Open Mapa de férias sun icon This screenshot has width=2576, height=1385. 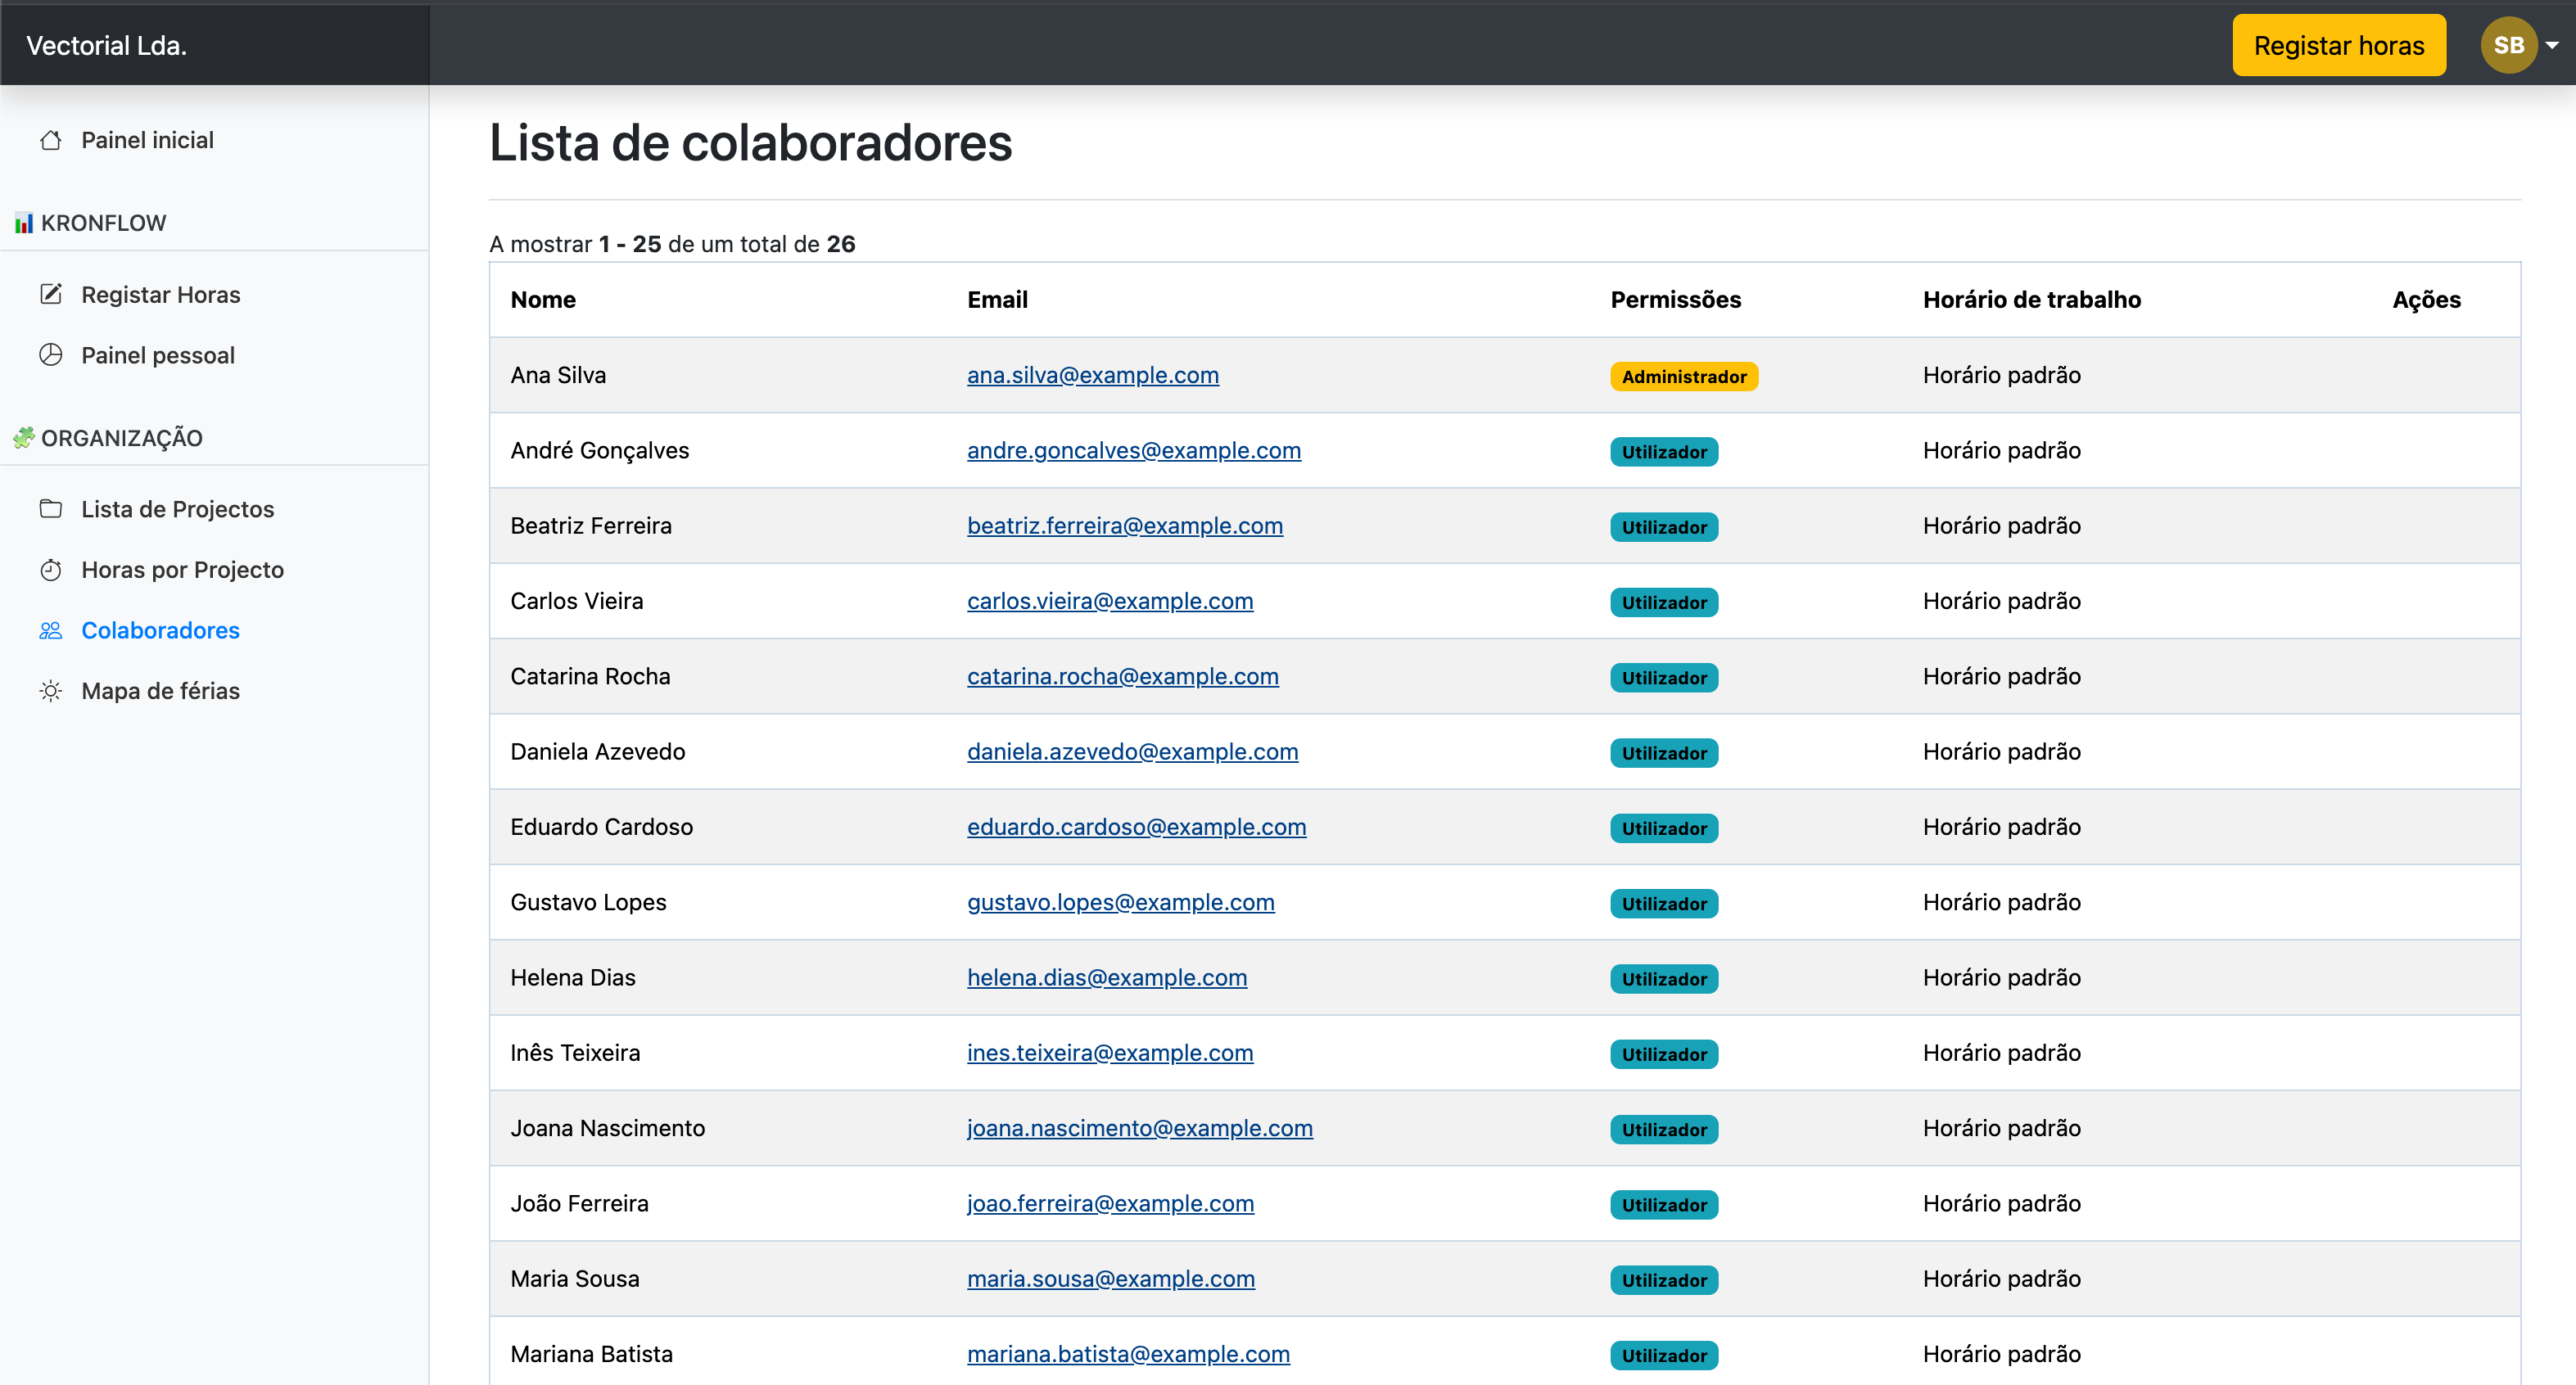point(52,690)
